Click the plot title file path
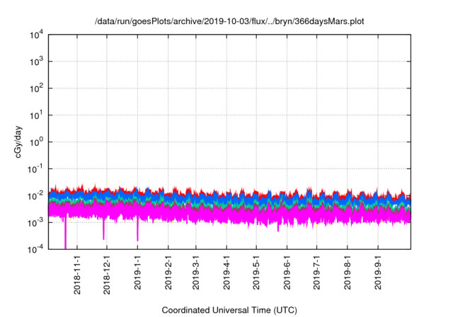Screen dimensions: 453x317 click(235, 21)
